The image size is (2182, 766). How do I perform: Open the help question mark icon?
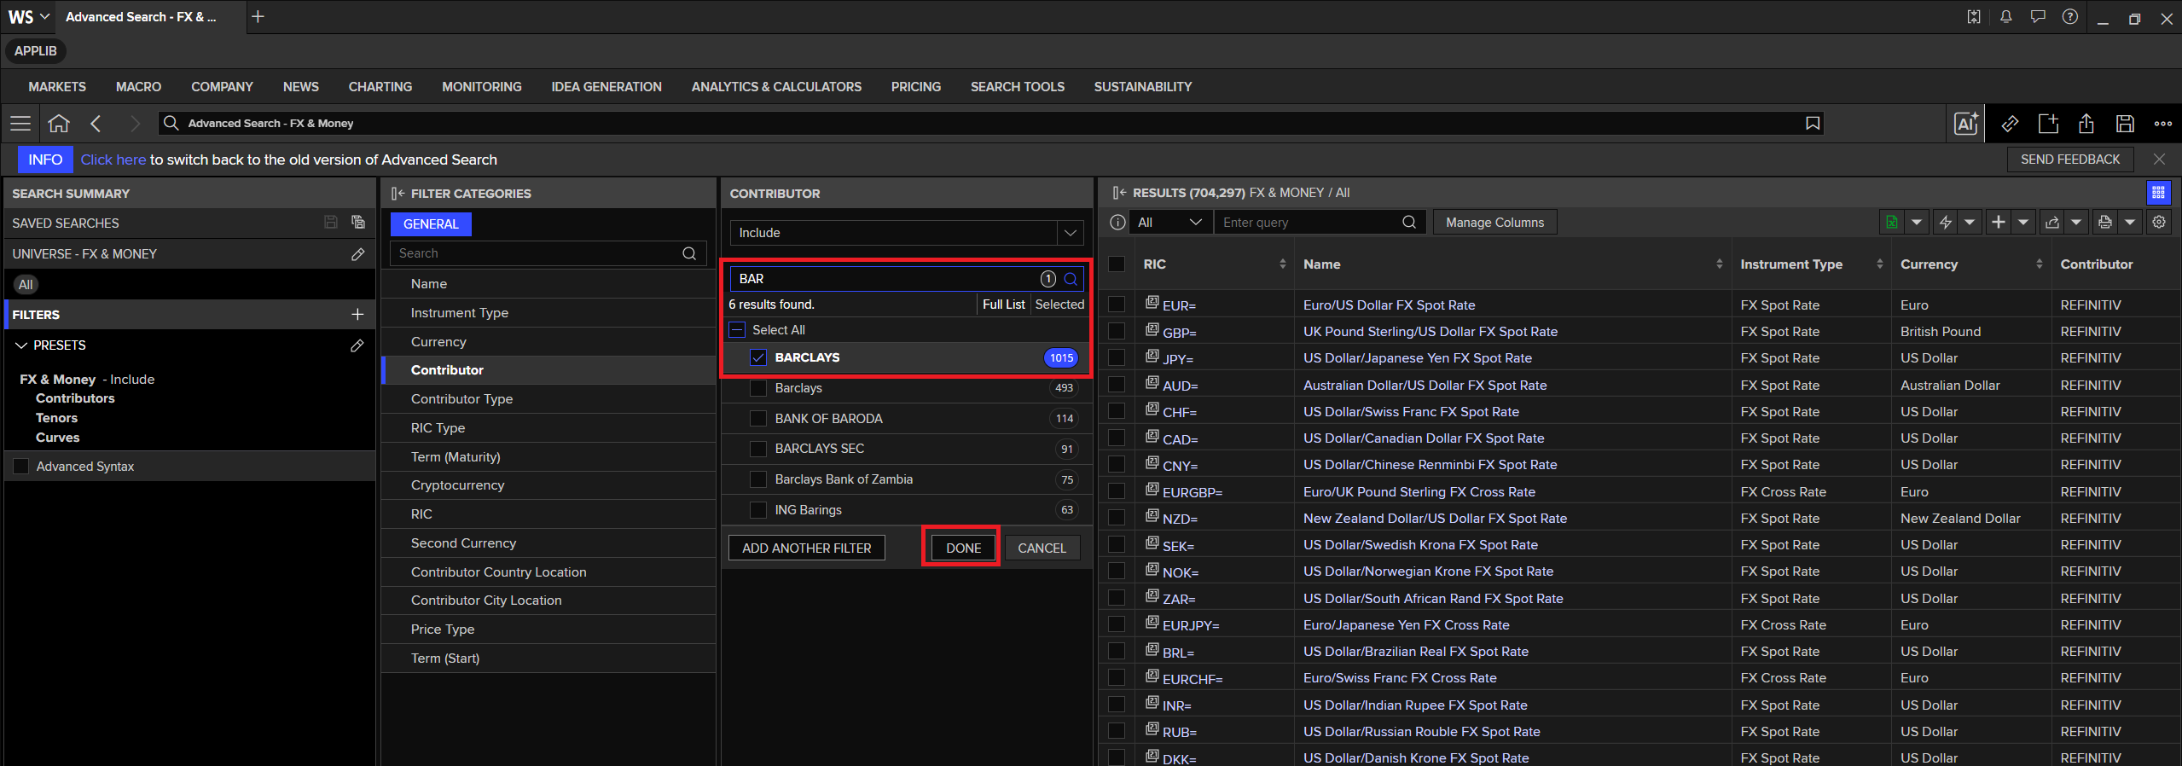(2070, 17)
